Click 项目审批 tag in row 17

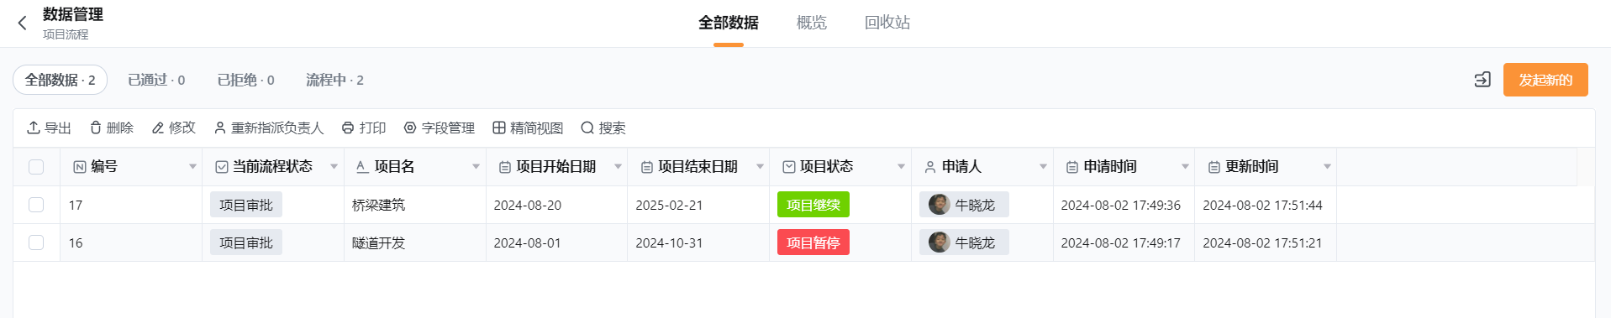(246, 205)
